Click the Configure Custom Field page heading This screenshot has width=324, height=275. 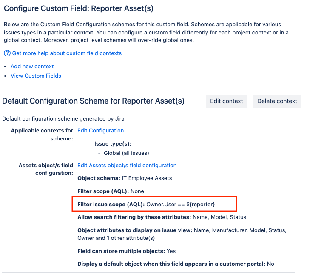(79, 8)
